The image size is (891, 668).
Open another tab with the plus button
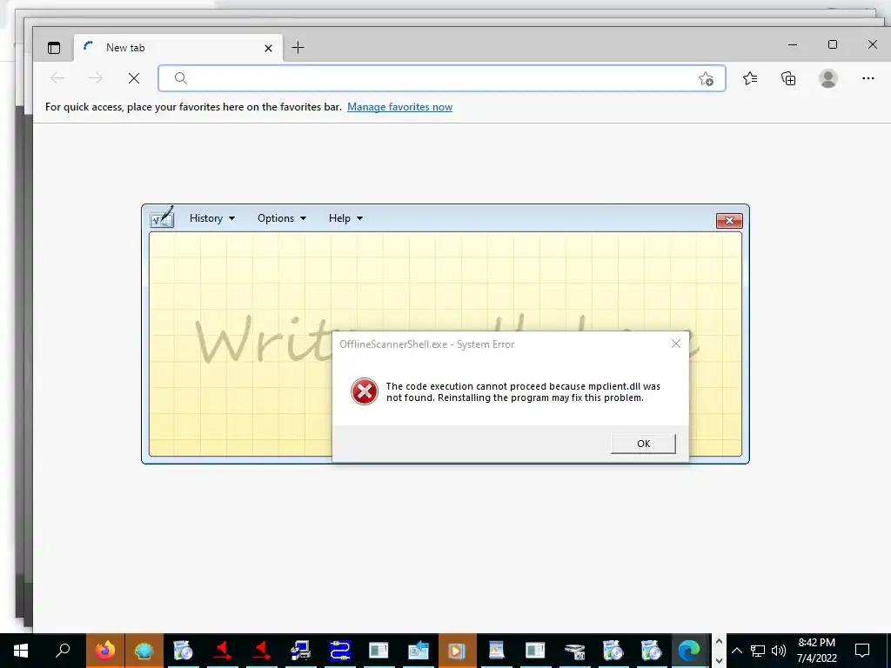pyautogui.click(x=298, y=48)
